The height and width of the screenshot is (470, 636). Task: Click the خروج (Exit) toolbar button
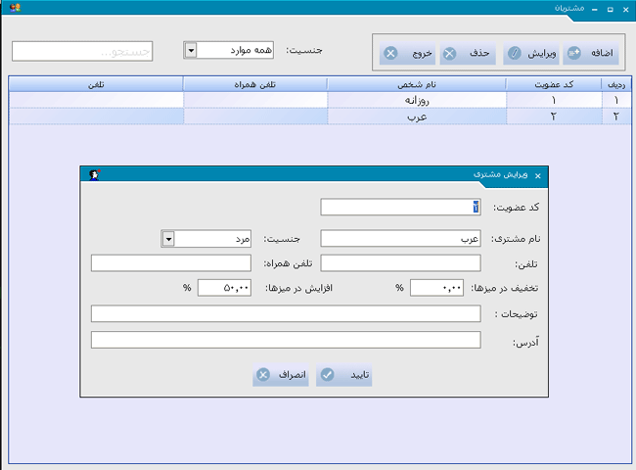407,53
